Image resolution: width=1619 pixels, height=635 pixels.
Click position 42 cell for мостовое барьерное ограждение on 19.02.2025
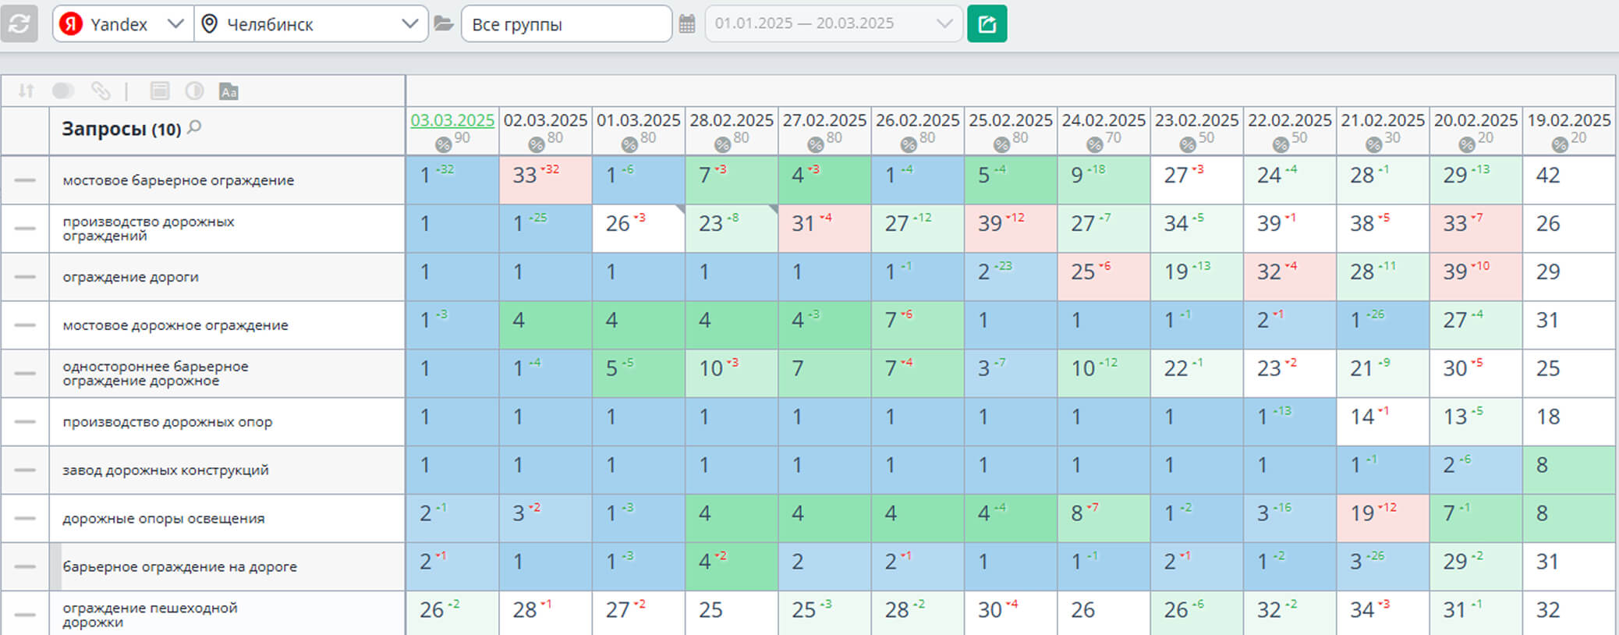[1569, 180]
